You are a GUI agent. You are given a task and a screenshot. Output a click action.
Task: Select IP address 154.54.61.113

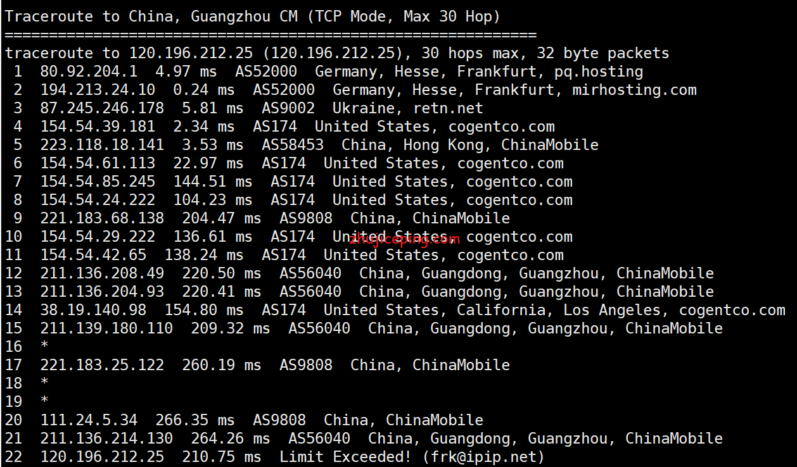point(98,163)
